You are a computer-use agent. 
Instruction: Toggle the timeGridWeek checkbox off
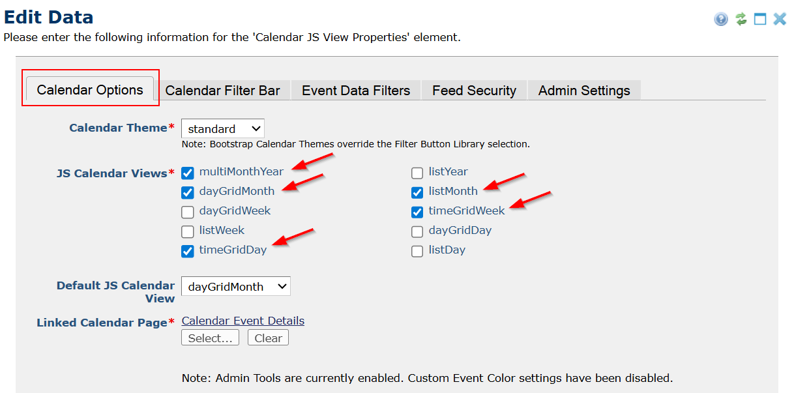pyautogui.click(x=417, y=212)
